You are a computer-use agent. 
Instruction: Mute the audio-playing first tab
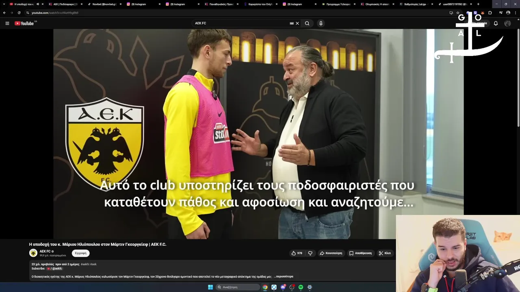(x=38, y=4)
